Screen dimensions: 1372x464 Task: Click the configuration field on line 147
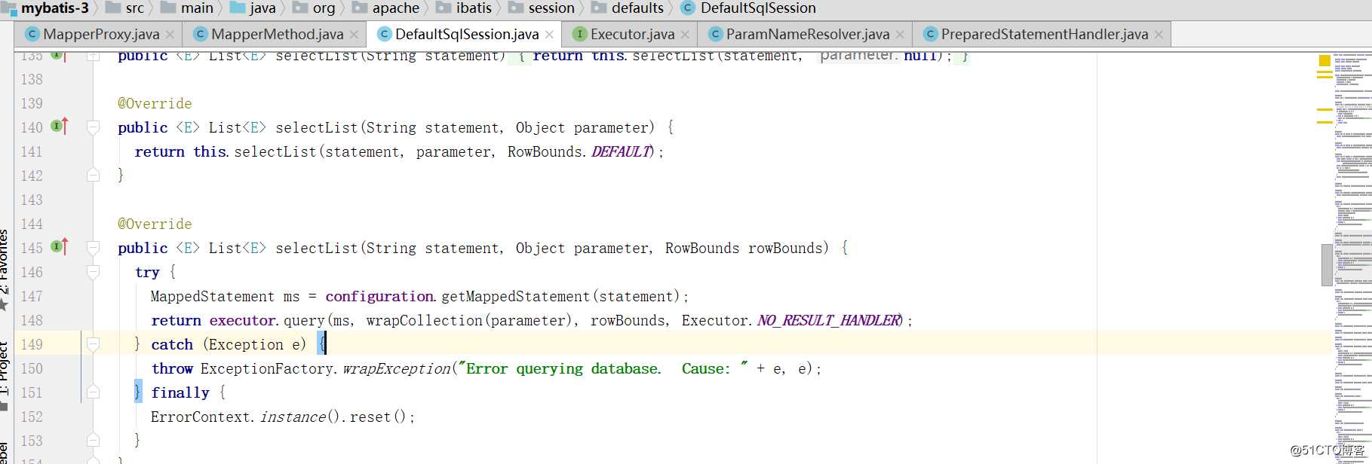pyautogui.click(x=379, y=296)
